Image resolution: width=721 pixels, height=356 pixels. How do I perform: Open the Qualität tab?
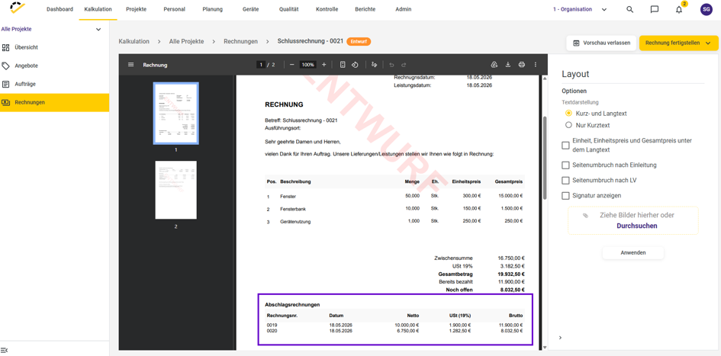point(288,9)
